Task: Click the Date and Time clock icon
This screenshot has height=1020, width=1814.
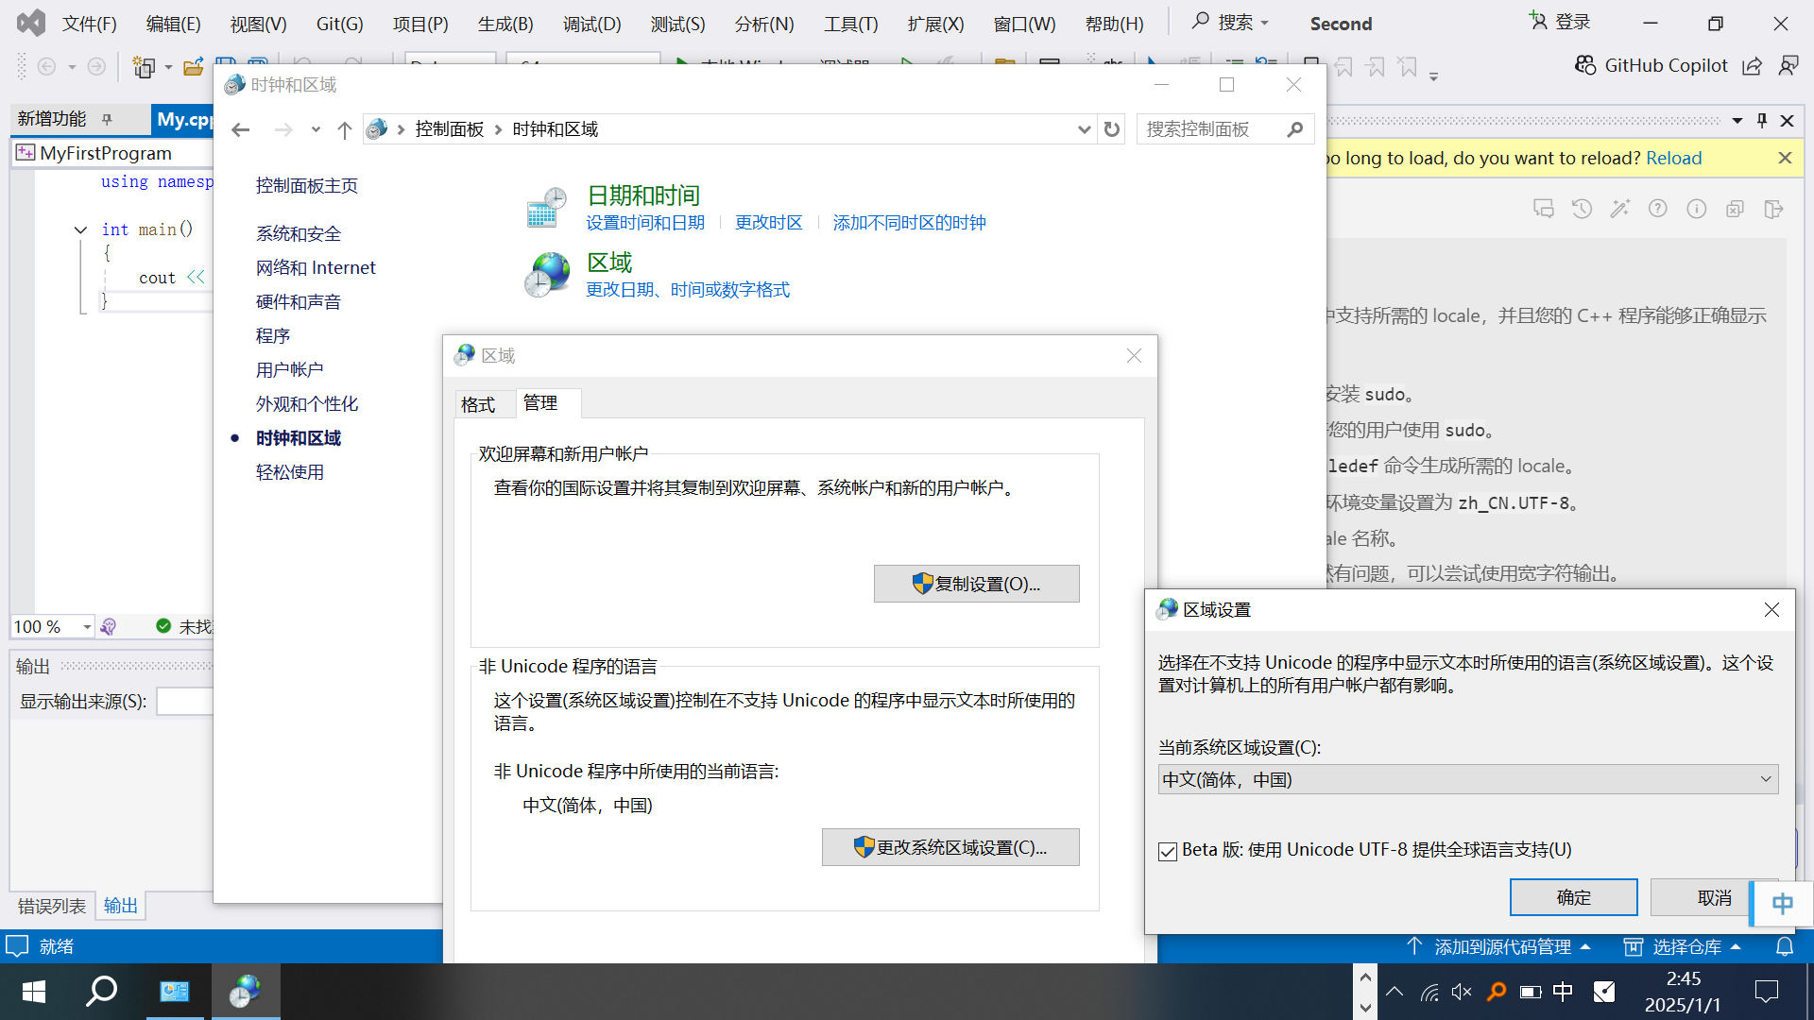Action: 546,208
